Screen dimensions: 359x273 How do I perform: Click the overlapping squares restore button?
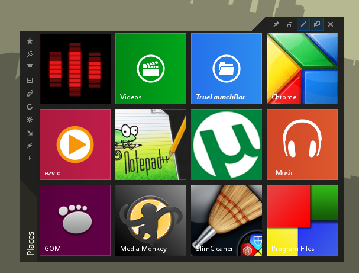click(x=290, y=24)
